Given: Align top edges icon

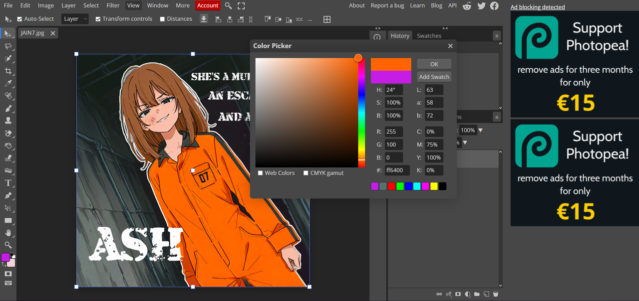Looking at the screenshot, I should point(267,19).
